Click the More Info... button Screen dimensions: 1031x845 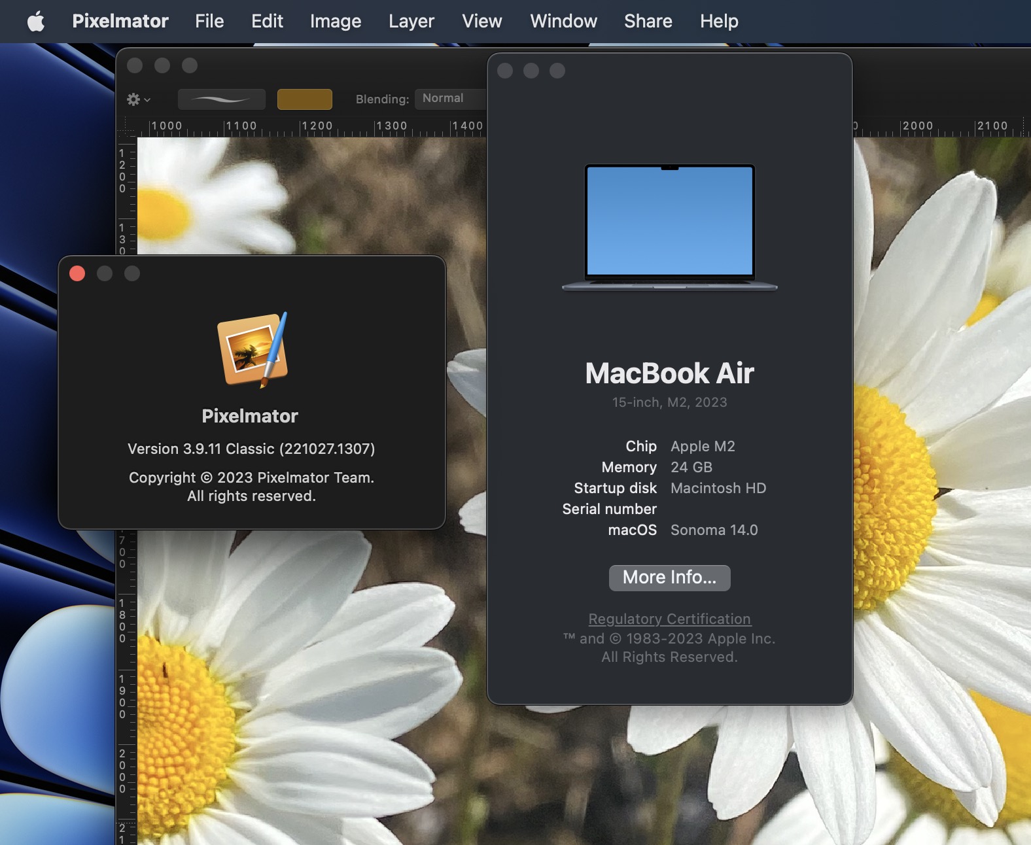click(x=669, y=578)
